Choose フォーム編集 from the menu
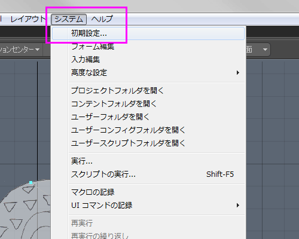299x239 pixels. [x=148, y=47]
